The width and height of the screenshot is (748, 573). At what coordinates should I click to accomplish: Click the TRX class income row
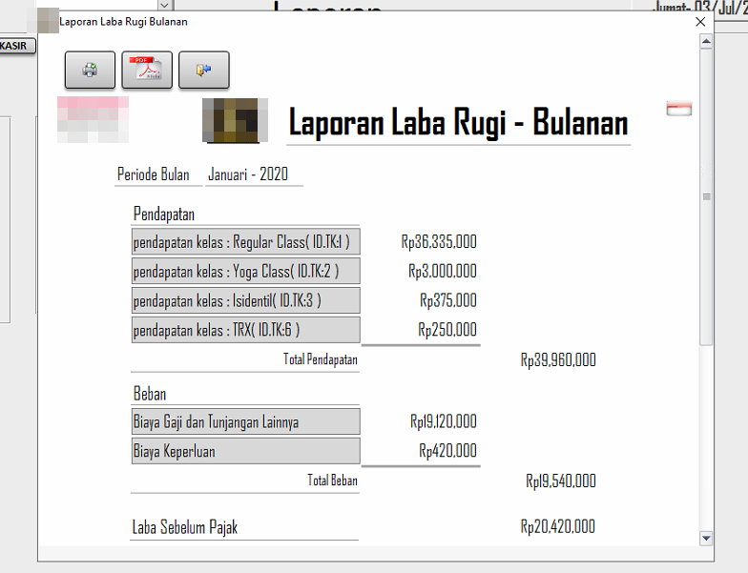click(x=245, y=331)
